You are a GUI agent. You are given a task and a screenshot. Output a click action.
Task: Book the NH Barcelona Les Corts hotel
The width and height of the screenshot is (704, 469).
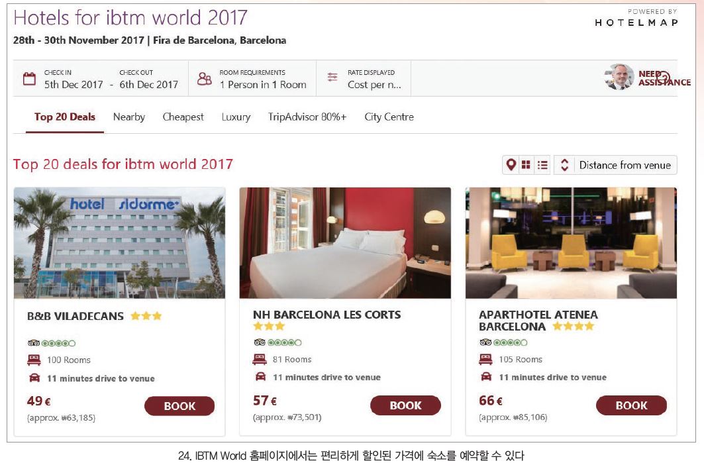pyautogui.click(x=405, y=405)
